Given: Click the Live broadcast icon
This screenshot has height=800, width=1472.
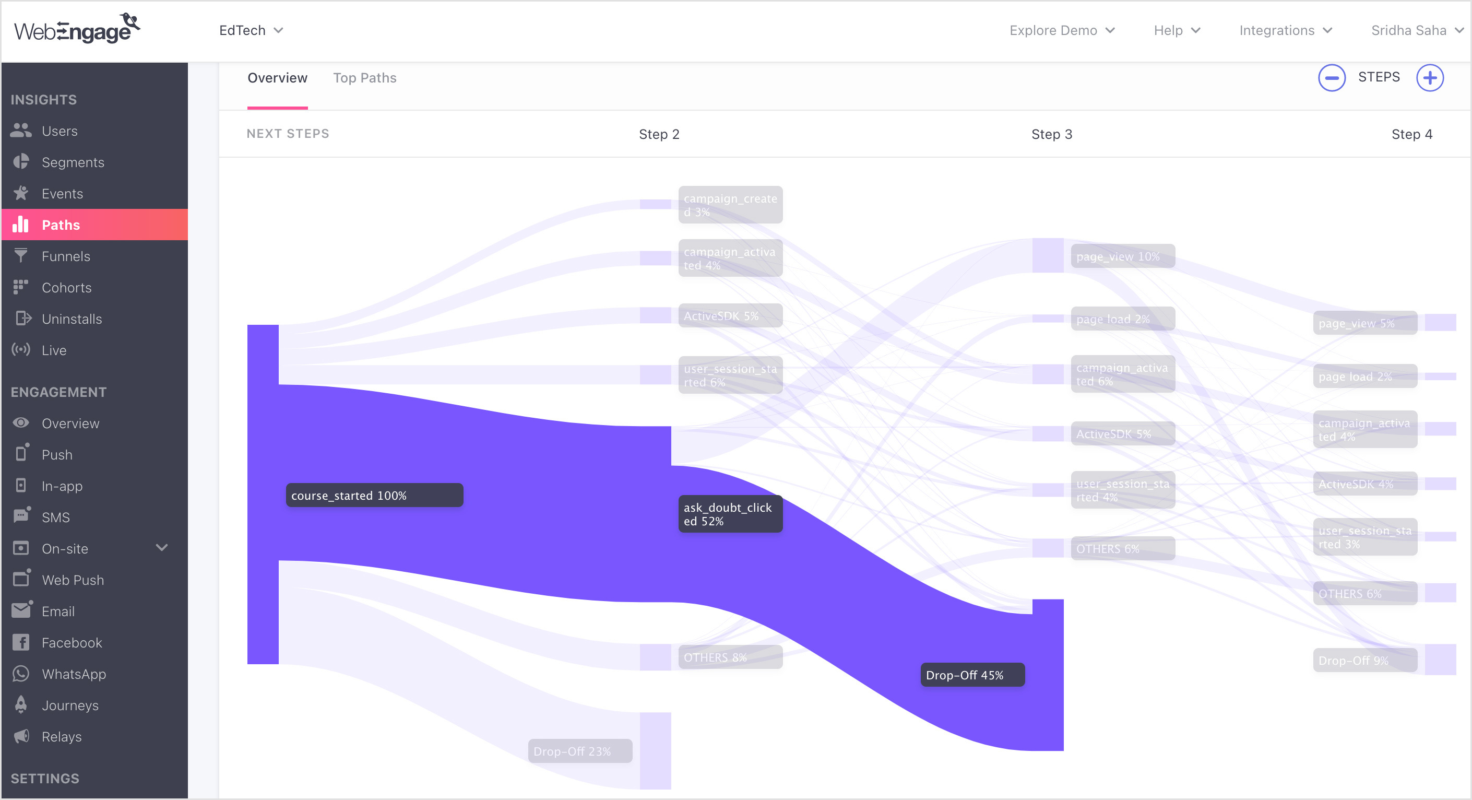Looking at the screenshot, I should pos(21,350).
